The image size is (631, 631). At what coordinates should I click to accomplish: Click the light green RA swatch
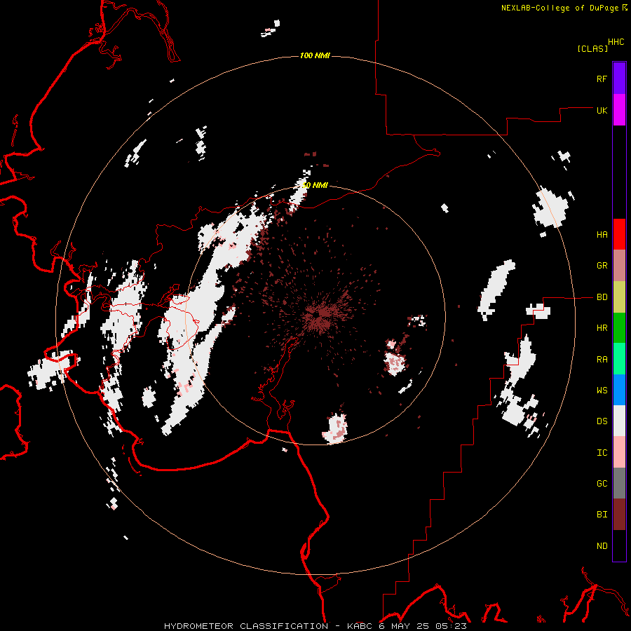[x=619, y=359]
